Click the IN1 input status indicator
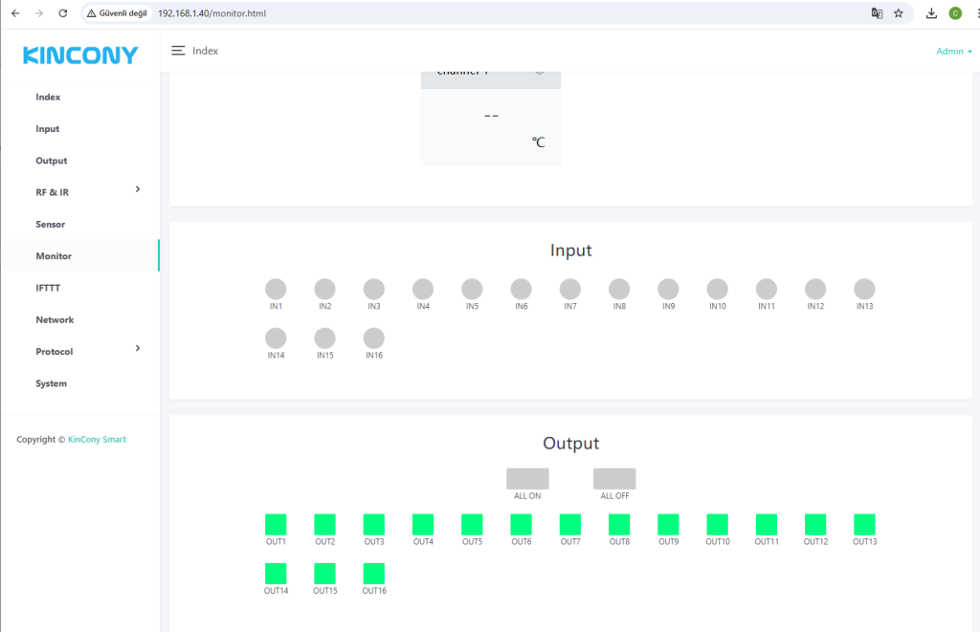This screenshot has width=980, height=632. tap(276, 289)
